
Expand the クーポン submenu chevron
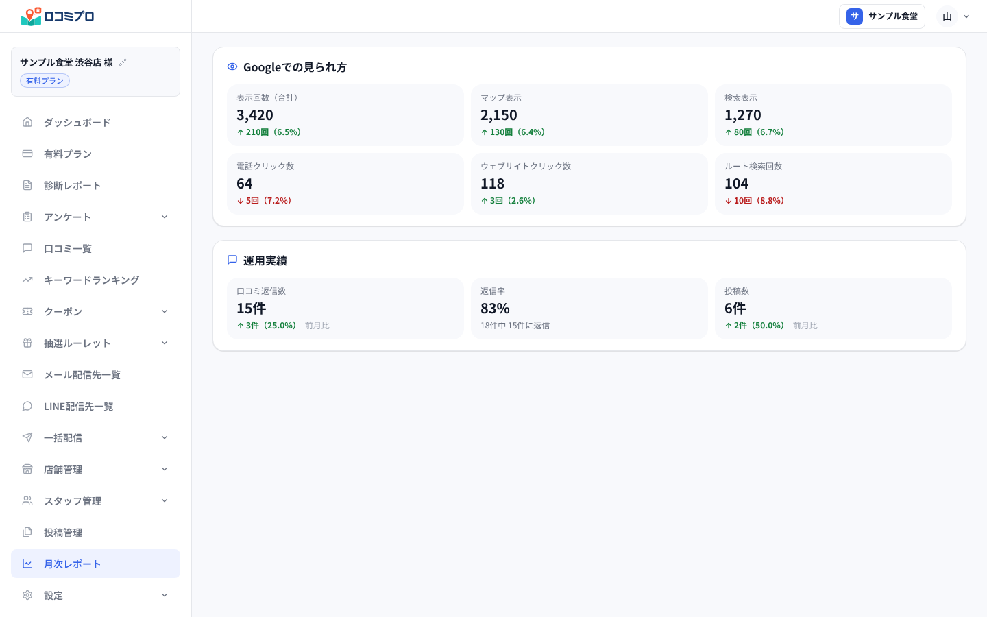point(164,311)
